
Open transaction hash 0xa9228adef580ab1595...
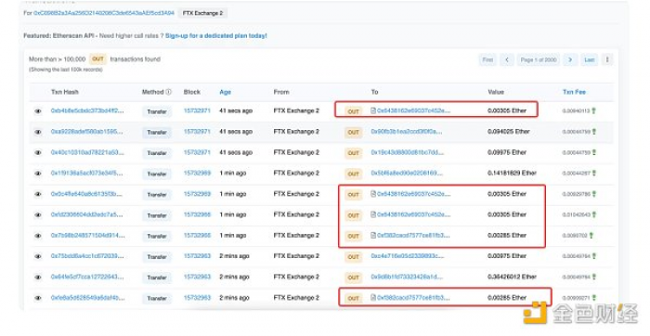86,131
